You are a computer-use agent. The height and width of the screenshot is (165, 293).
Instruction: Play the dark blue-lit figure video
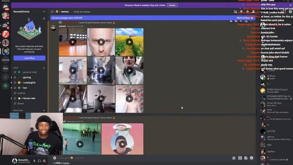pos(101,70)
